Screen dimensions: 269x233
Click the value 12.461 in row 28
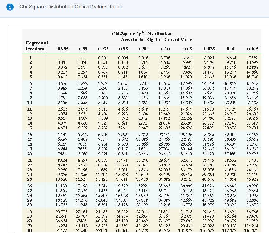point(61,196)
